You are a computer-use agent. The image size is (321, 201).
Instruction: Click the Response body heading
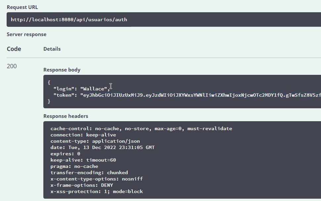pyautogui.click(x=62, y=70)
